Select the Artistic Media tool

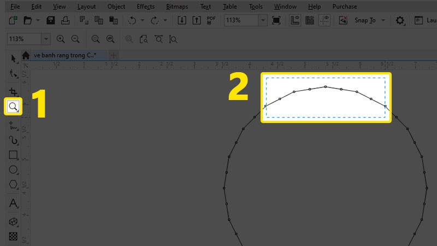pos(13,140)
